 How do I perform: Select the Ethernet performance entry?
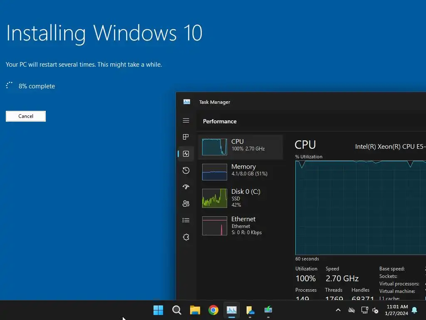pos(241,225)
